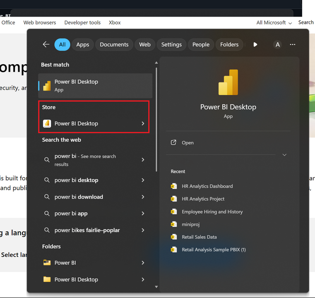Open Power BI folder result
This screenshot has height=298, width=315.
(65, 263)
